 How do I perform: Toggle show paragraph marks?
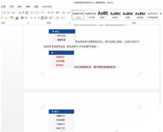point(68,13)
